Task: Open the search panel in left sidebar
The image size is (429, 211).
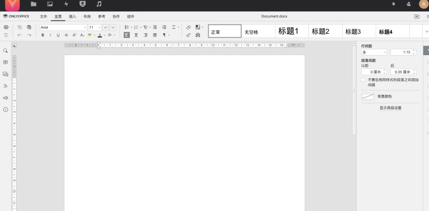Action: 5,50
